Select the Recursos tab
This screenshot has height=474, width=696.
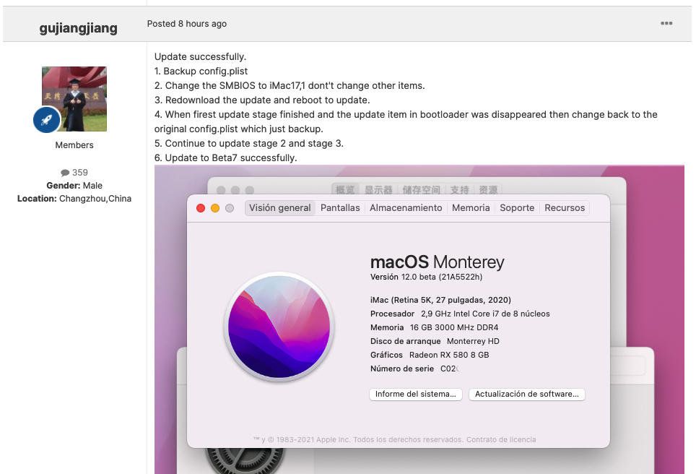[x=565, y=208]
